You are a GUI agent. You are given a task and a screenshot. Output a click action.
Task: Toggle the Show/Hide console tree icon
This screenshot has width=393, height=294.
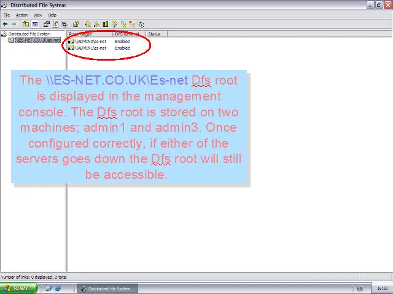[x=35, y=24]
